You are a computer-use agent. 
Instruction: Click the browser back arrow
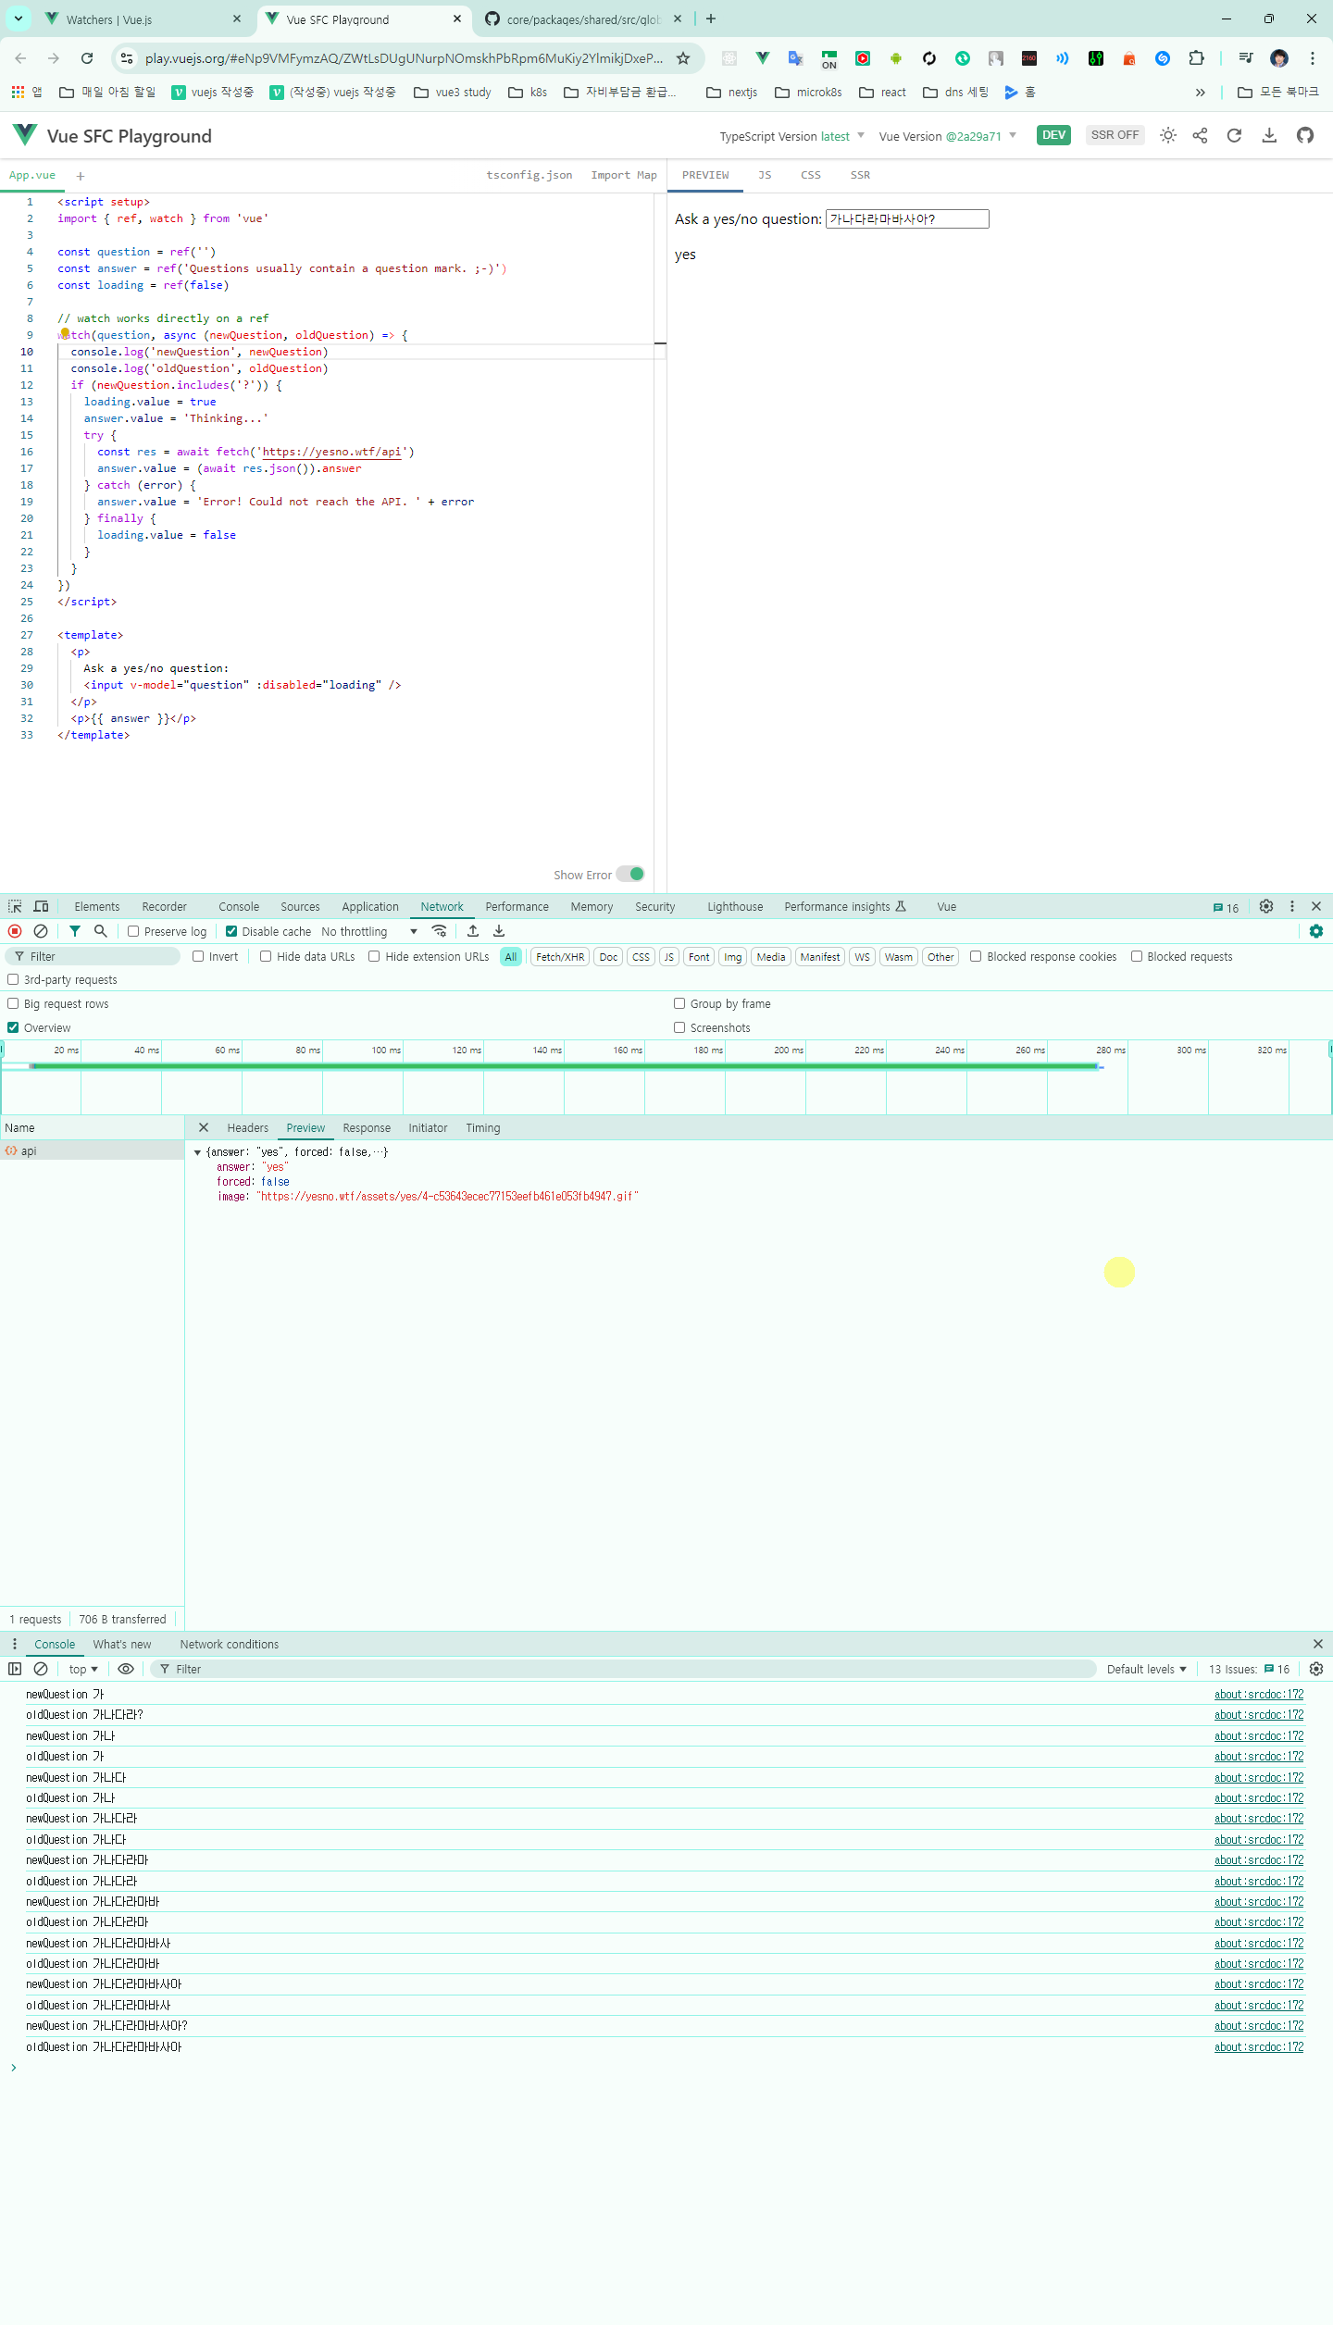pyautogui.click(x=20, y=58)
